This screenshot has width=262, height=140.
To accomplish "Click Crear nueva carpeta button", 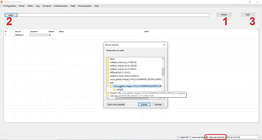I will point(116,104).
